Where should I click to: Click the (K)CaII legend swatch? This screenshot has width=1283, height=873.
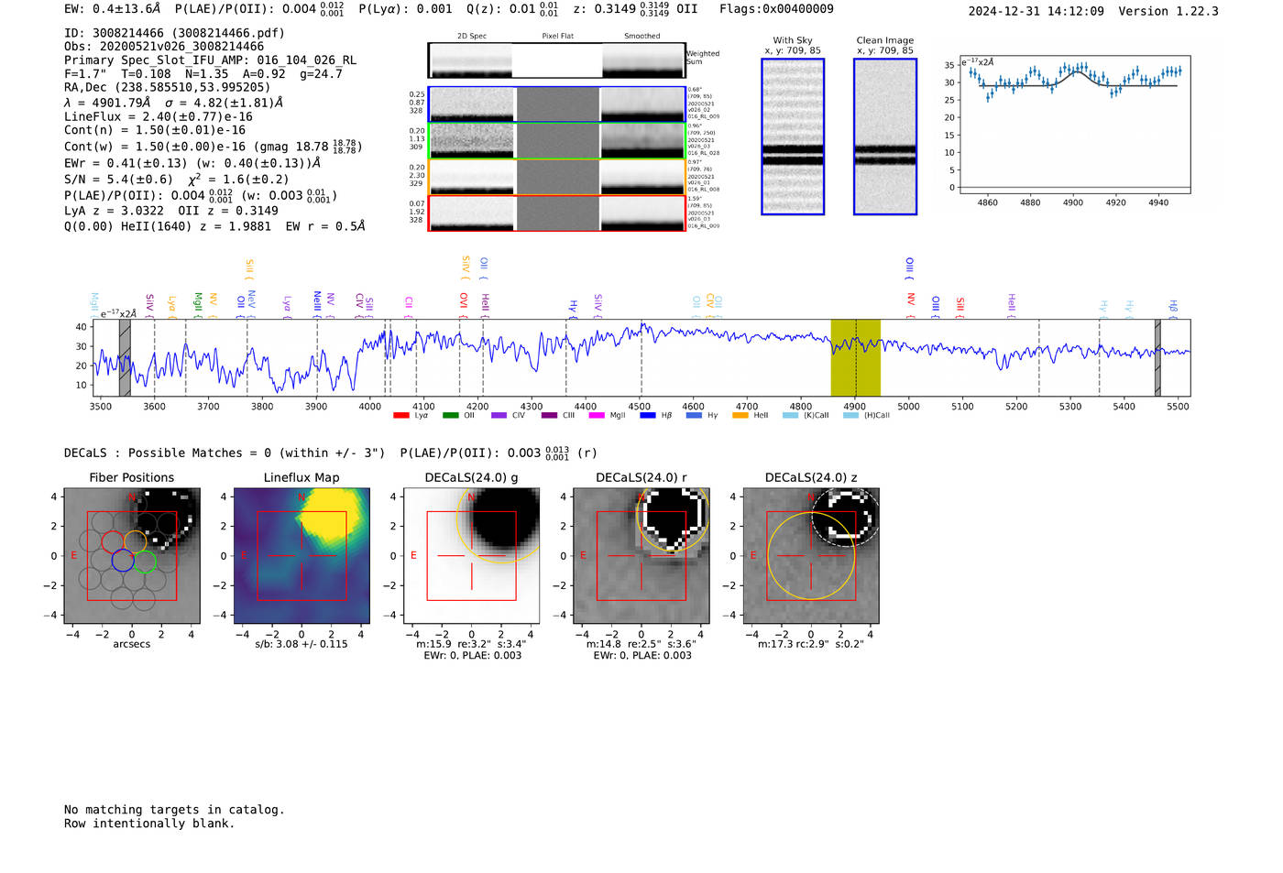pos(791,415)
